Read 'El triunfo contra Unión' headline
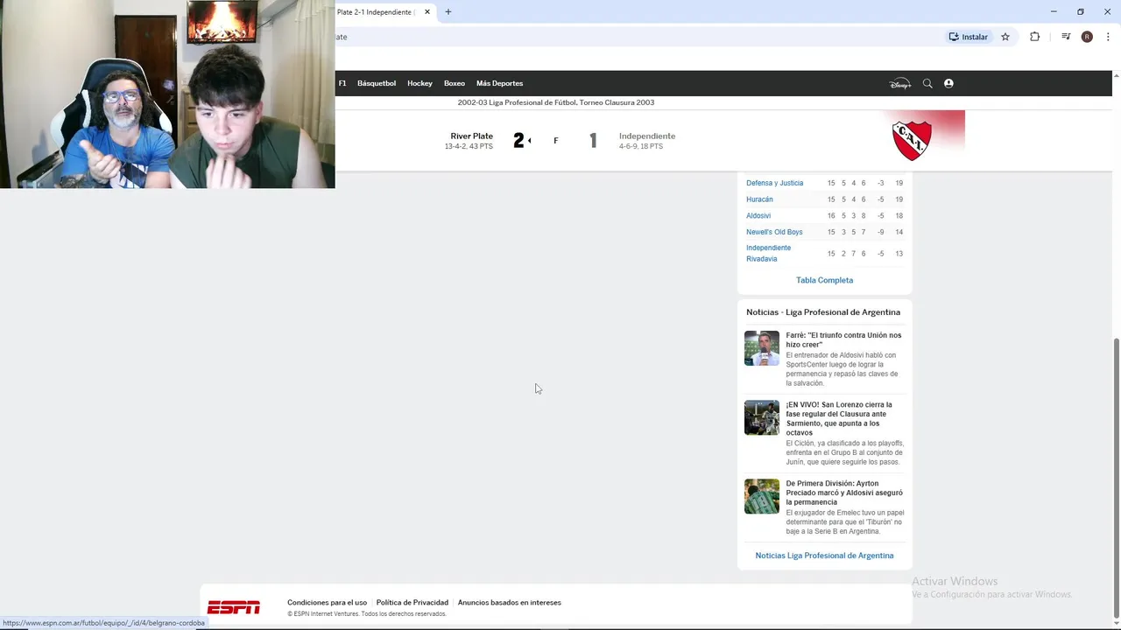This screenshot has height=630, width=1121. point(843,339)
